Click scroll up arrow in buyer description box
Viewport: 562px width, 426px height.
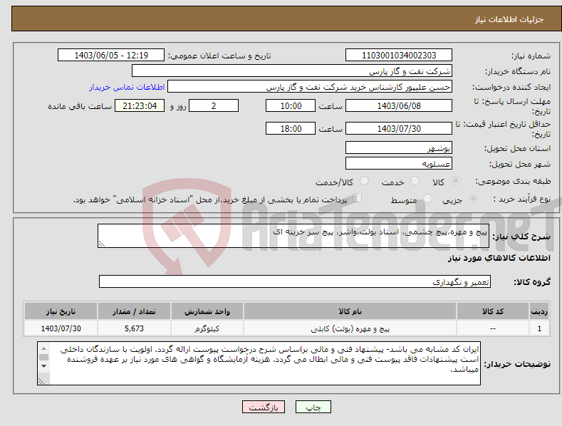pyautogui.click(x=43, y=348)
